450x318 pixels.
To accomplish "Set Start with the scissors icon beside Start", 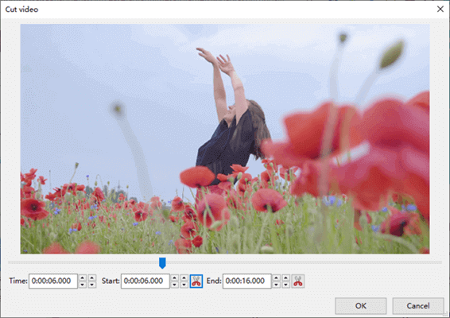I will coord(196,281).
